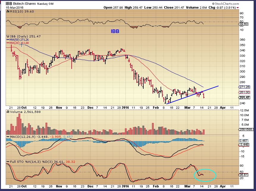
Task: Click the 7.5M volume axis label
Action: pyautogui.click(x=245, y=120)
